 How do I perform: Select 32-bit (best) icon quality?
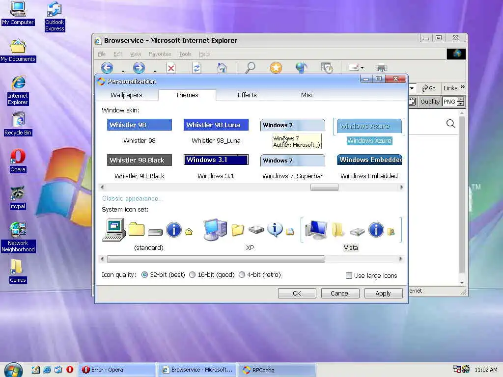coord(145,275)
